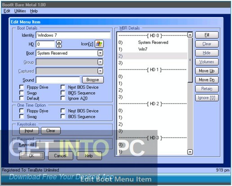Select slot 1) under HD 1
Viewport: 232px width, 186px height.
(152, 83)
